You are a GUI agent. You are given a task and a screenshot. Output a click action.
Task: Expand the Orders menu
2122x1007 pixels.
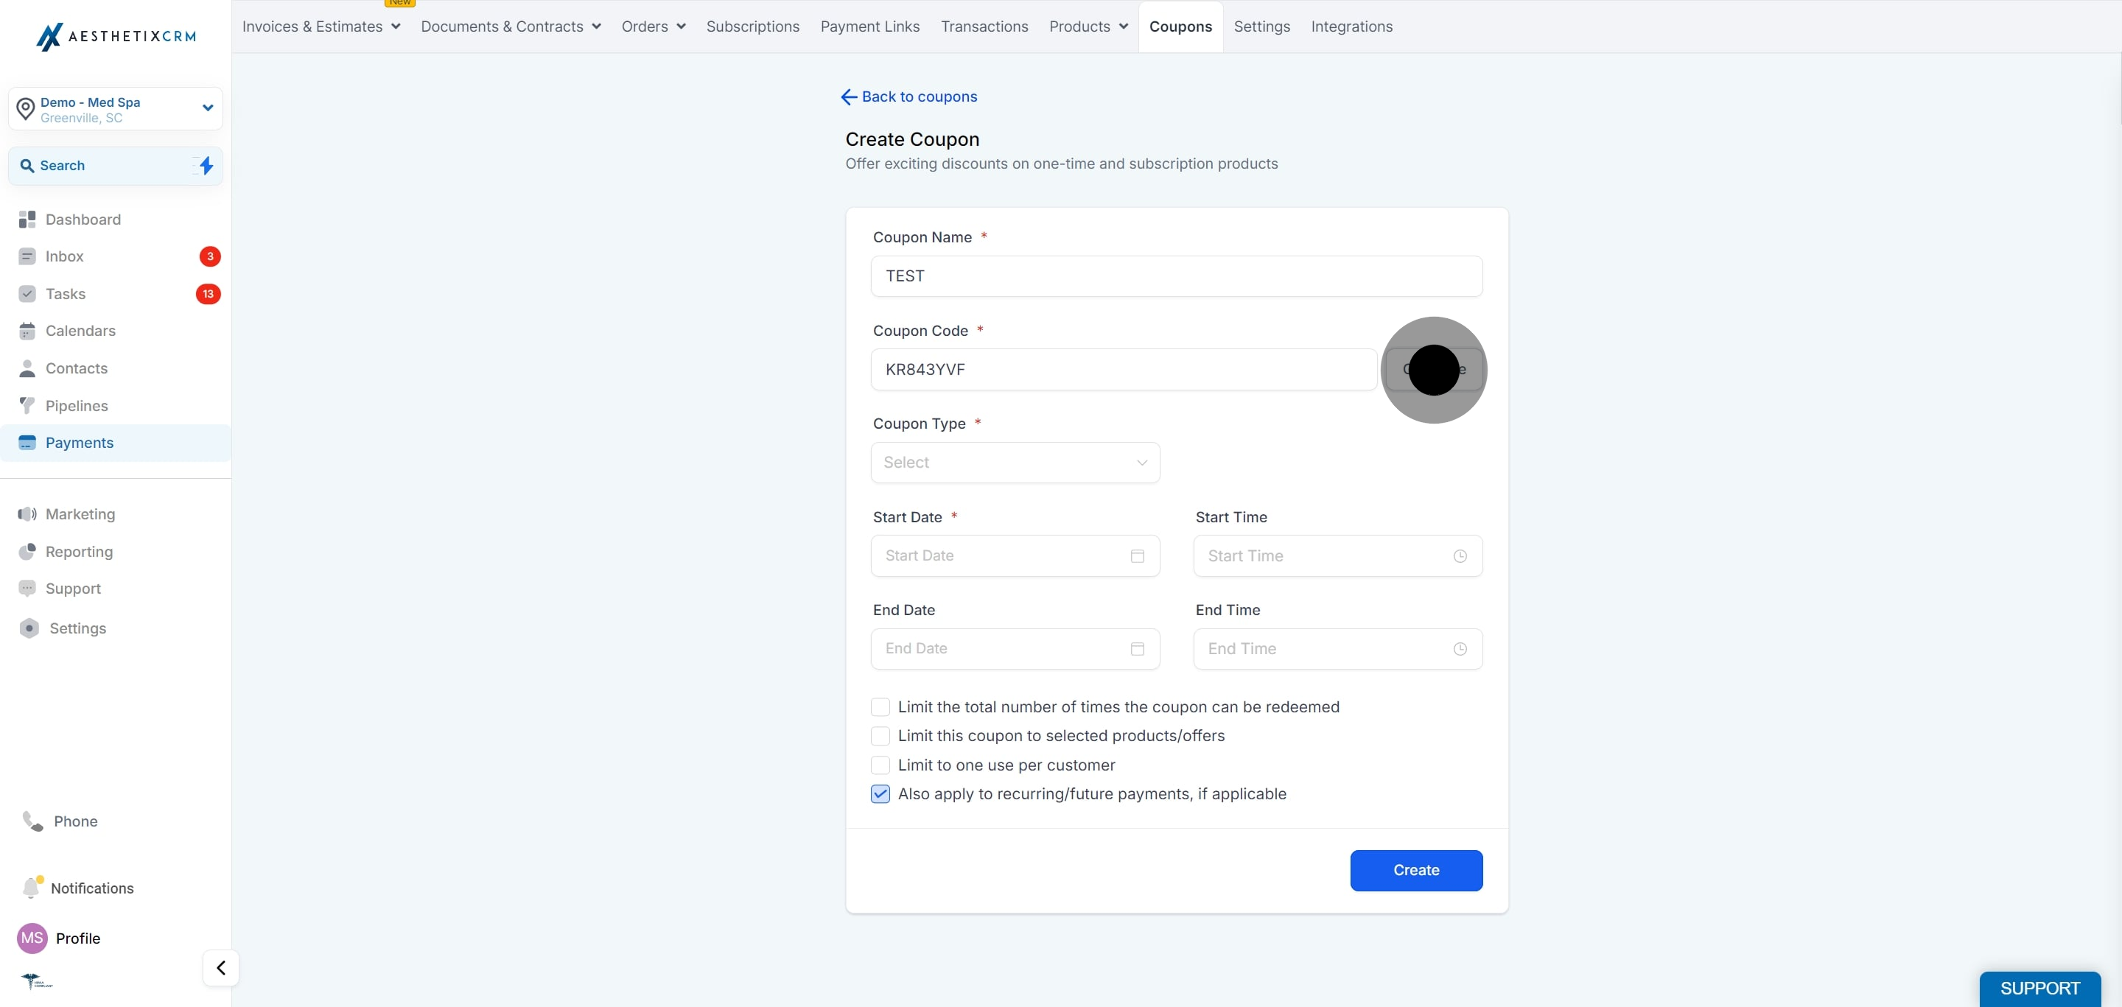click(x=654, y=27)
